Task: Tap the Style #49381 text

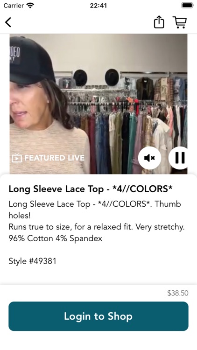Action: click(x=32, y=261)
